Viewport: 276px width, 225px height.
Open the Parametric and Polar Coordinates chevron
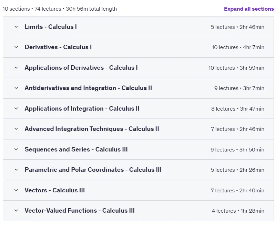point(16,170)
